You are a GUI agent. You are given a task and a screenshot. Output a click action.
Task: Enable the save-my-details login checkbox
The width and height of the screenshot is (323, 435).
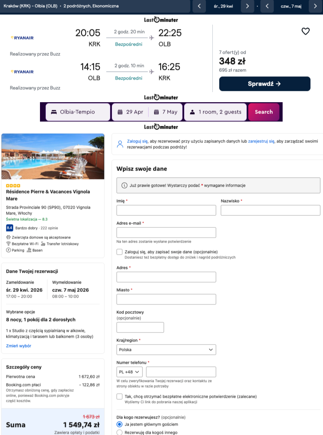point(120,252)
